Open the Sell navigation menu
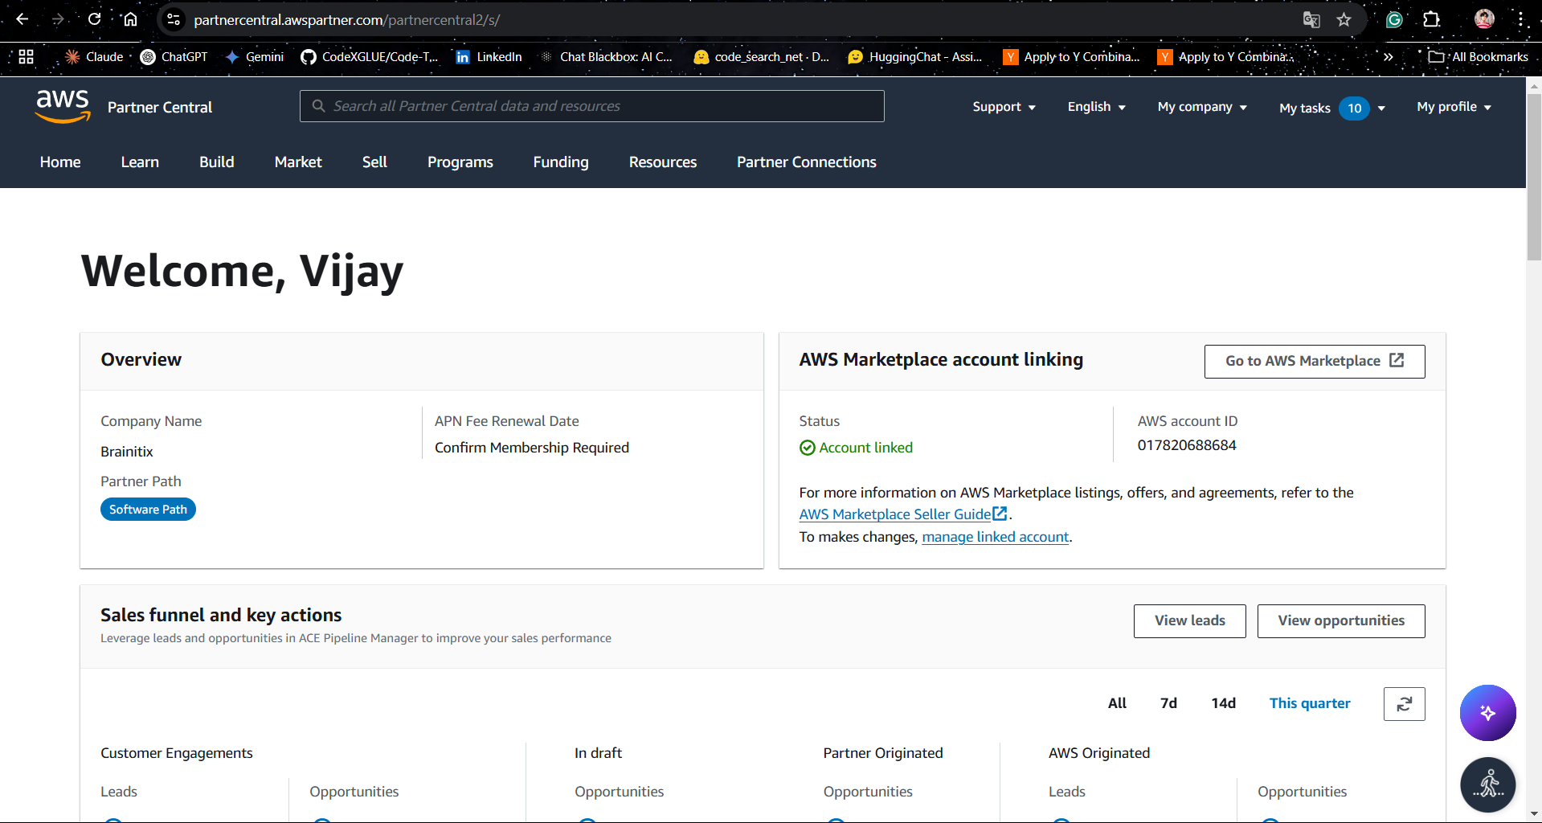The width and height of the screenshot is (1542, 823). click(x=374, y=162)
